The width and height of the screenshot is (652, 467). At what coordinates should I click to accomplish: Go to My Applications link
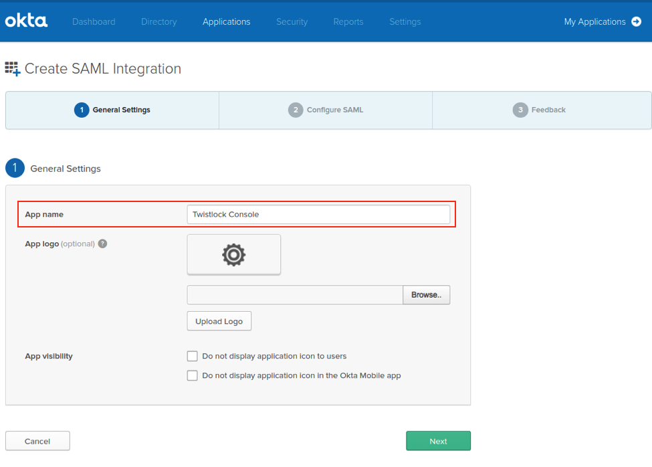tap(594, 21)
